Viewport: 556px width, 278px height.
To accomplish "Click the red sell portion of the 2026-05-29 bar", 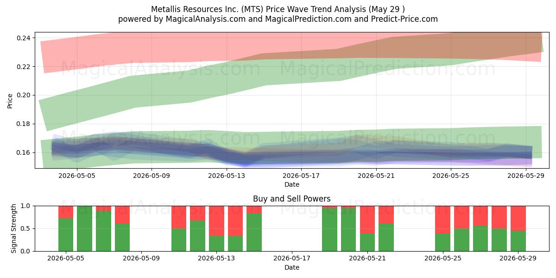I will coord(518,219).
